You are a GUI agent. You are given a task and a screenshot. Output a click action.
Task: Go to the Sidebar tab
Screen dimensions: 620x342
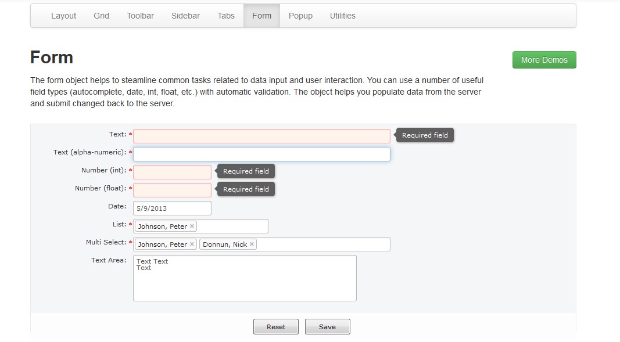pos(185,16)
